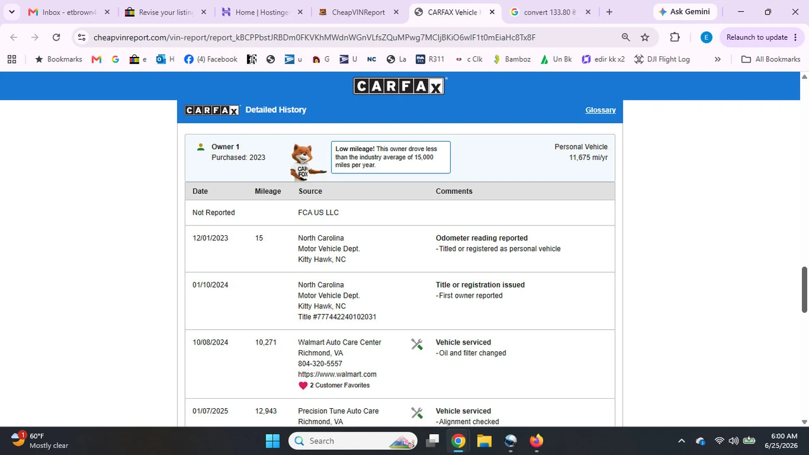The width and height of the screenshot is (809, 455).
Task: Open Firefox from the taskbar
Action: point(536,440)
